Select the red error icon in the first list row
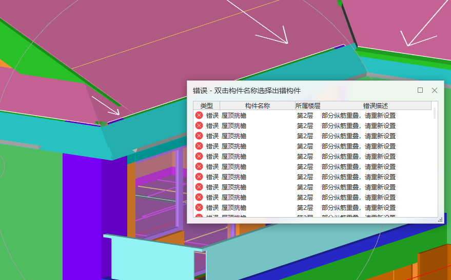The image size is (451, 280). pos(199,115)
